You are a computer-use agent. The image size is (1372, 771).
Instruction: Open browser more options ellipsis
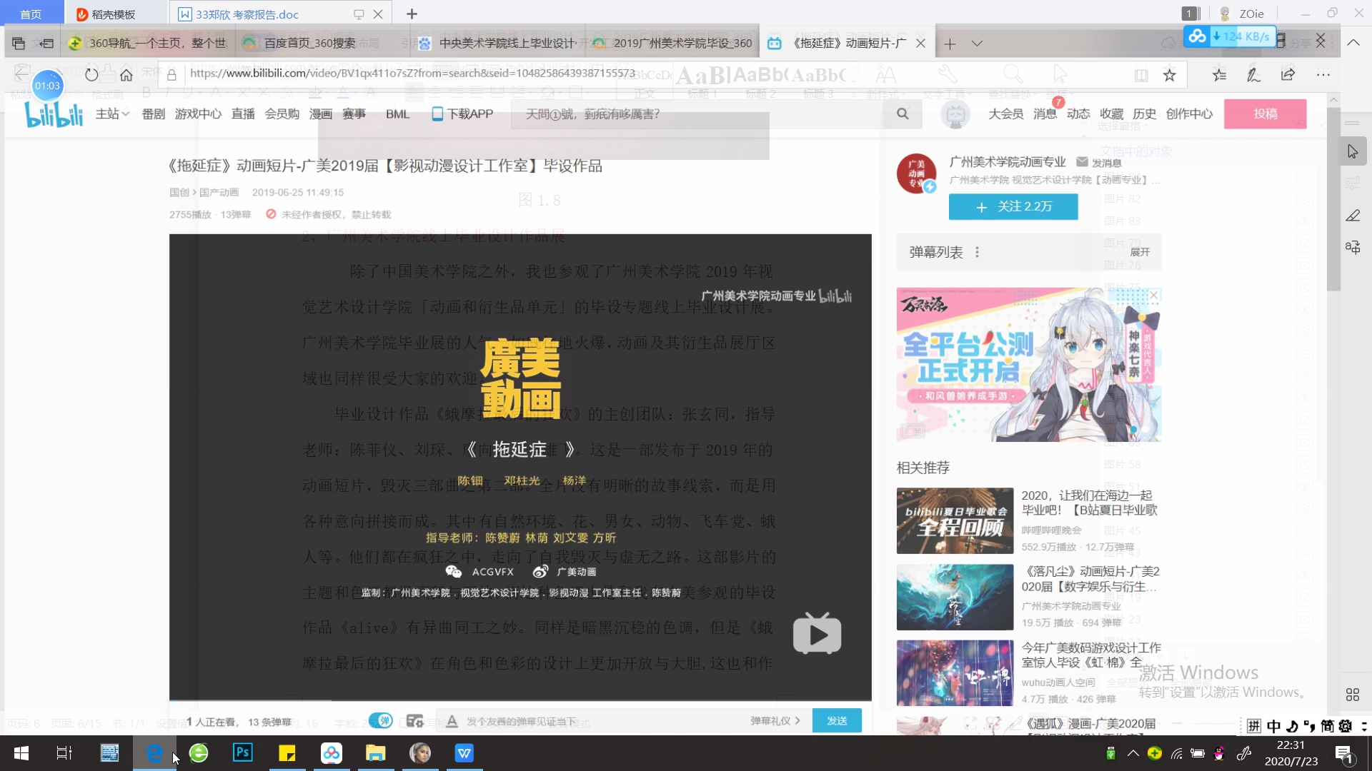(x=1323, y=74)
